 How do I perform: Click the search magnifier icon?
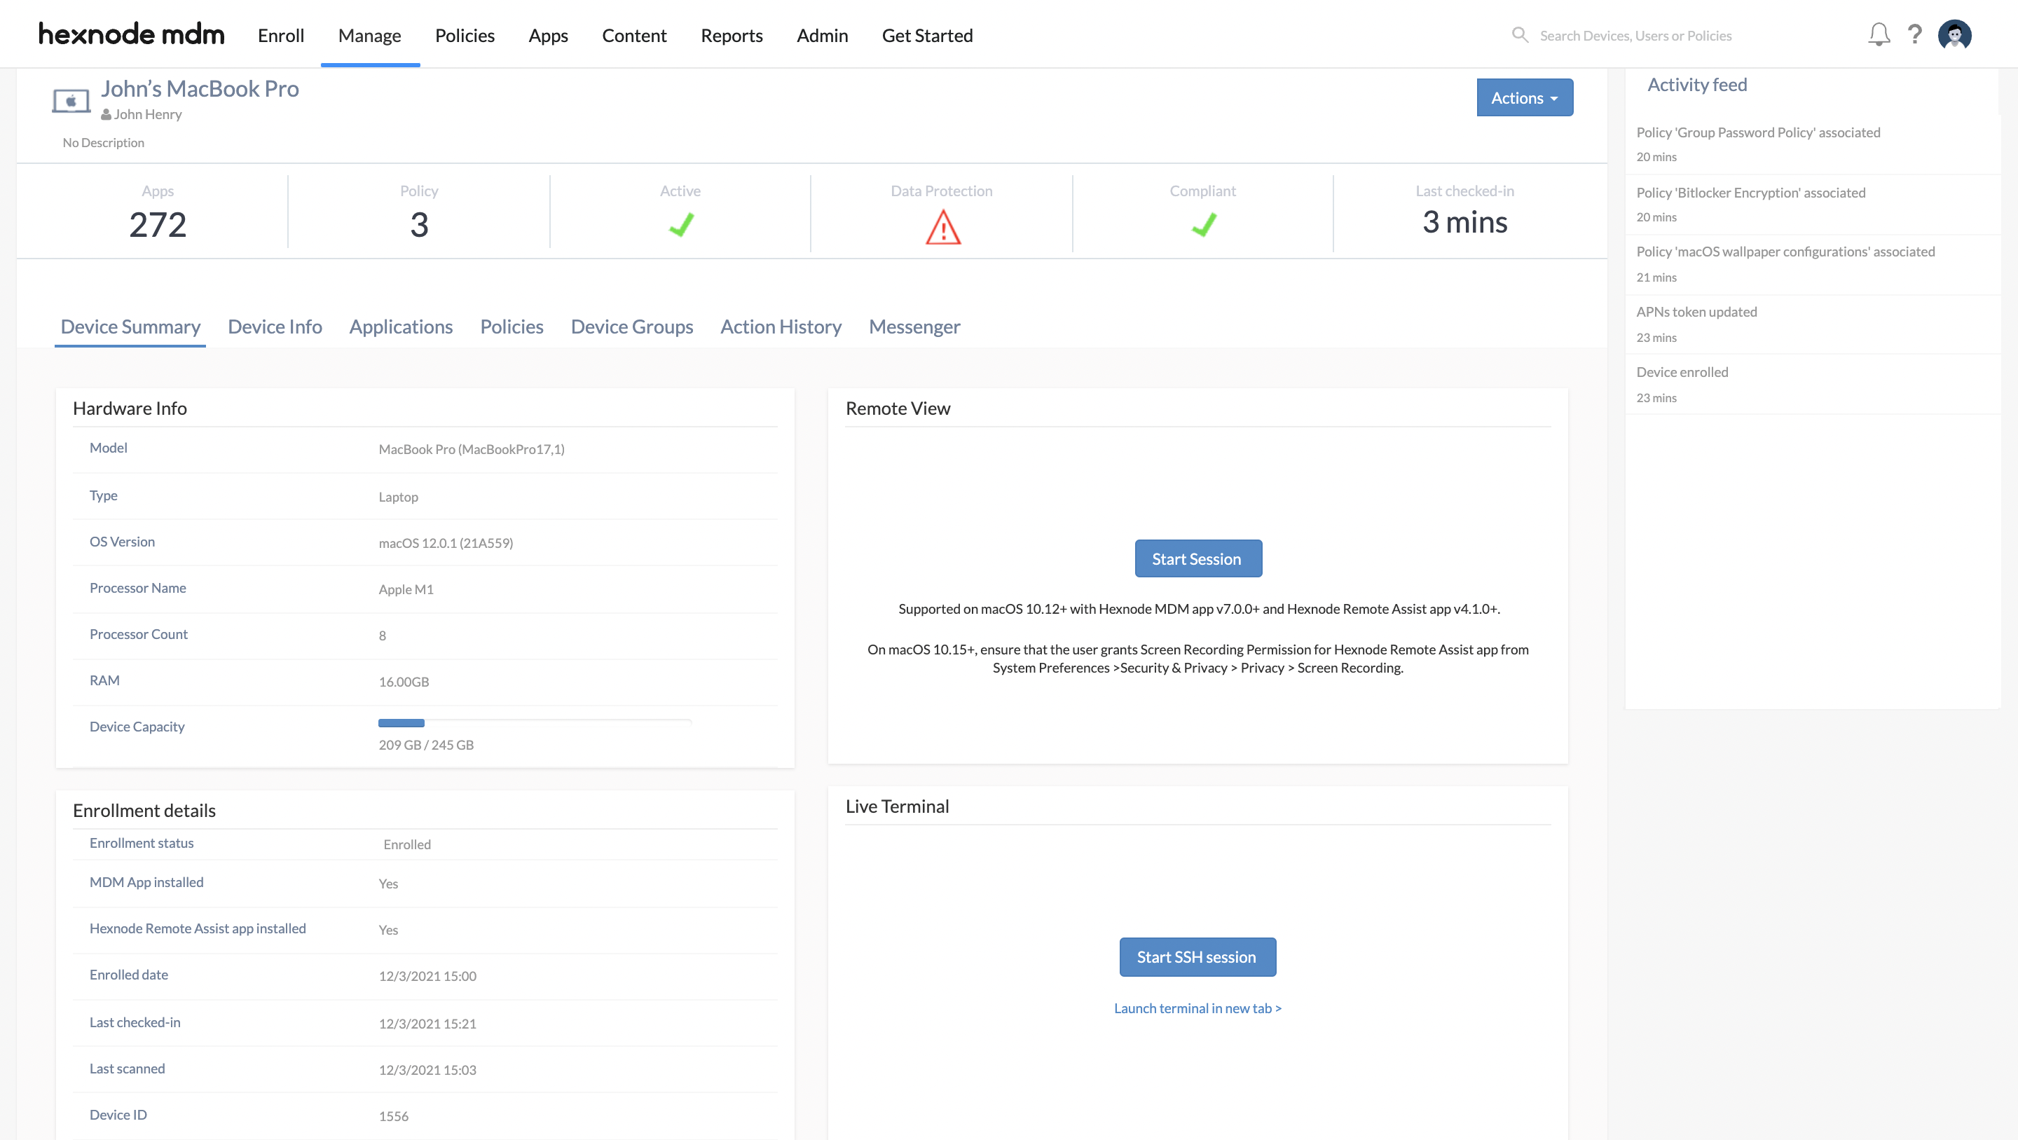coord(1520,34)
